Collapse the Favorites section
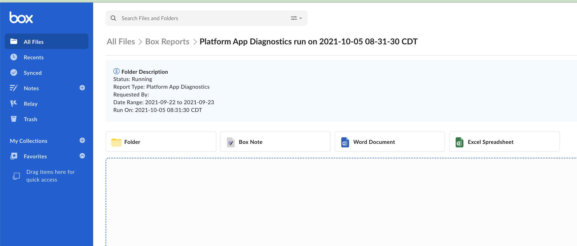The height and width of the screenshot is (246, 577). 82,156
